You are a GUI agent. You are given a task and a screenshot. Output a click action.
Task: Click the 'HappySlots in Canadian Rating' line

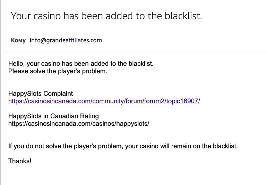[x=53, y=116]
